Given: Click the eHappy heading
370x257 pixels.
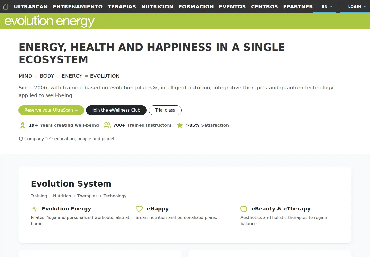Looking at the screenshot, I should (x=158, y=209).
